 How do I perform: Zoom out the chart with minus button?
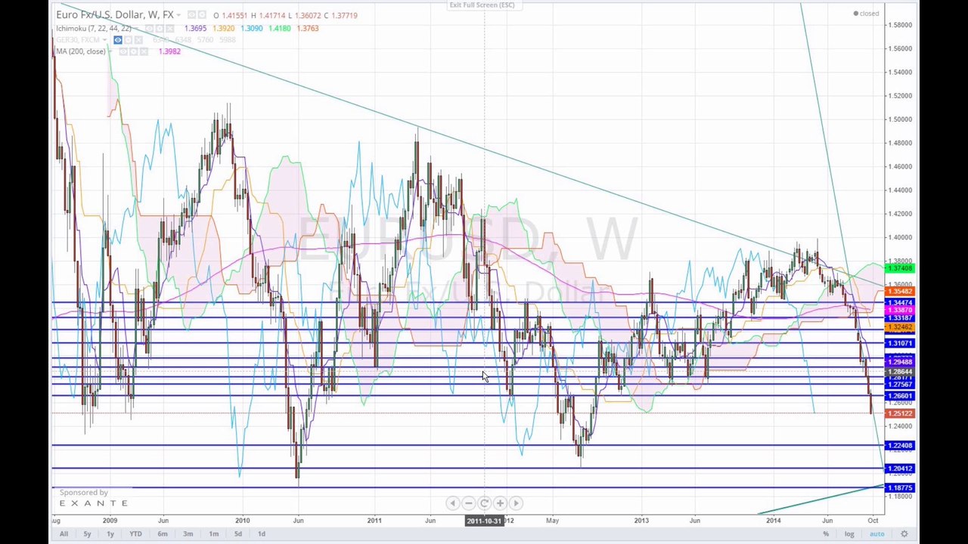[x=468, y=503]
